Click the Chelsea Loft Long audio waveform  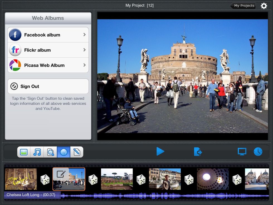pos(139,195)
